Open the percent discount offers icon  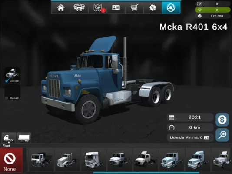pyautogui.click(x=152, y=8)
